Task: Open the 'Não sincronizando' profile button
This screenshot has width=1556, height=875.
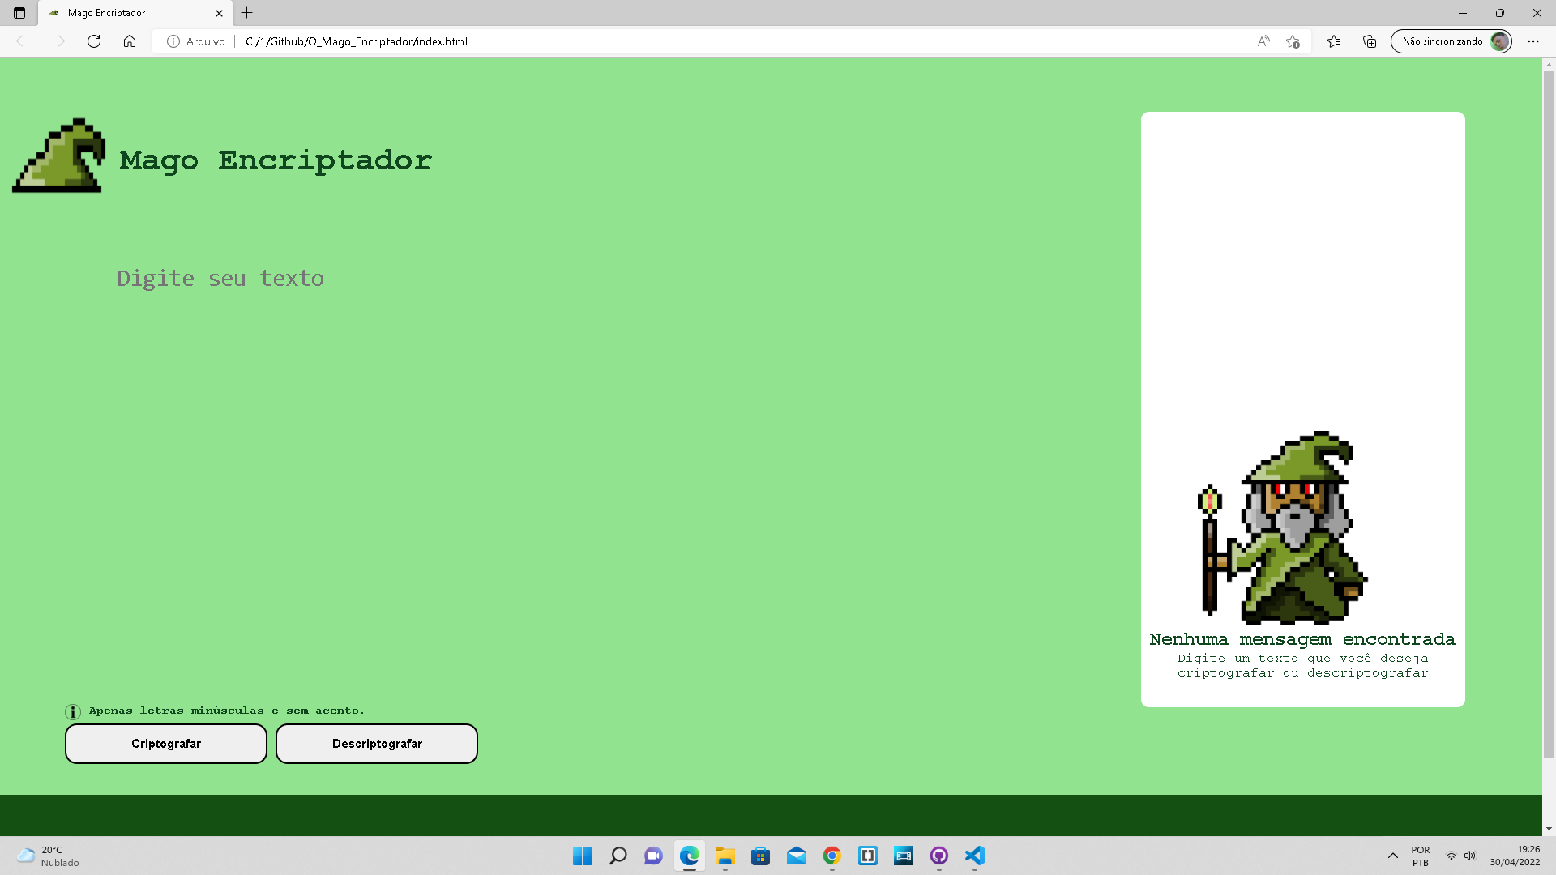Action: coord(1451,41)
